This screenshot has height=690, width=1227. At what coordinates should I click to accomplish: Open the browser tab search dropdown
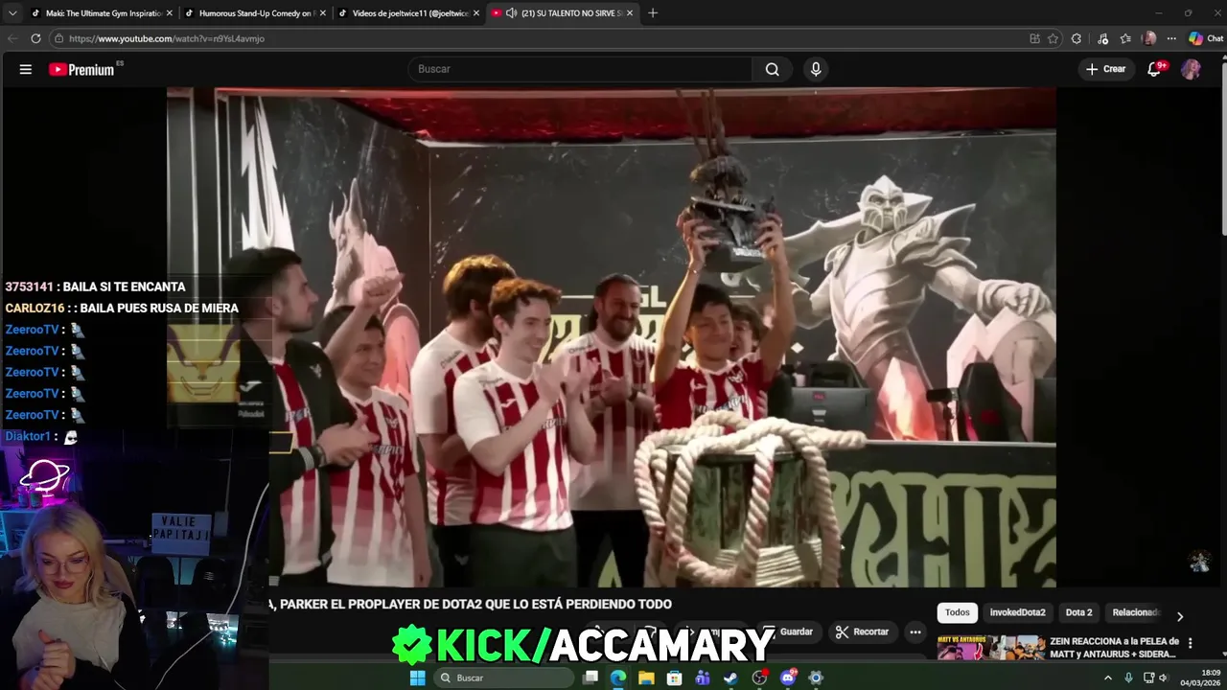click(12, 12)
